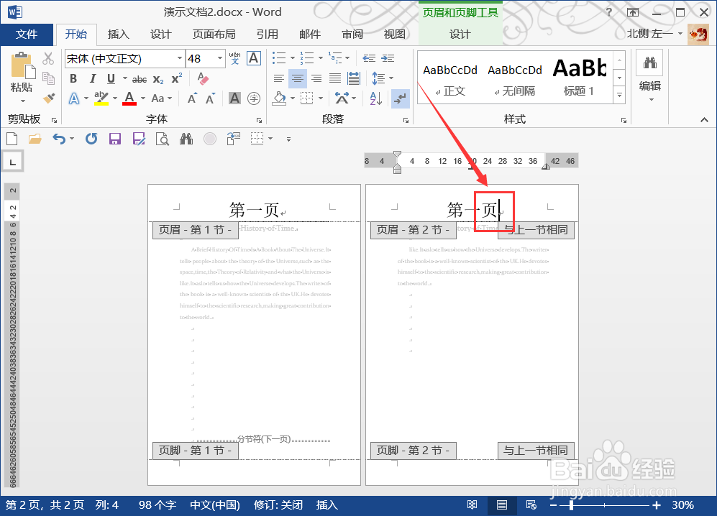The height and width of the screenshot is (516, 717).
Task: Click the Undo icon on quick access toolbar
Action: pos(60,139)
